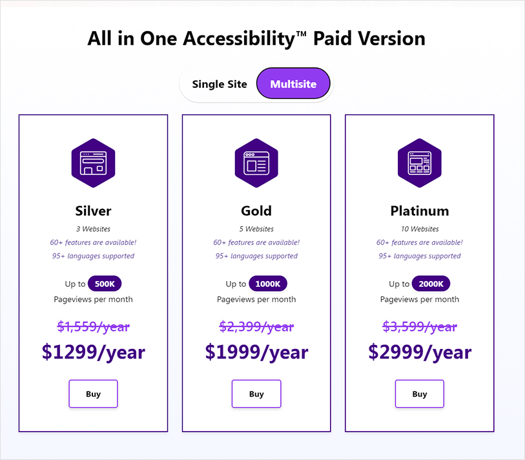Click Buy under the Platinum plan

(x=420, y=393)
